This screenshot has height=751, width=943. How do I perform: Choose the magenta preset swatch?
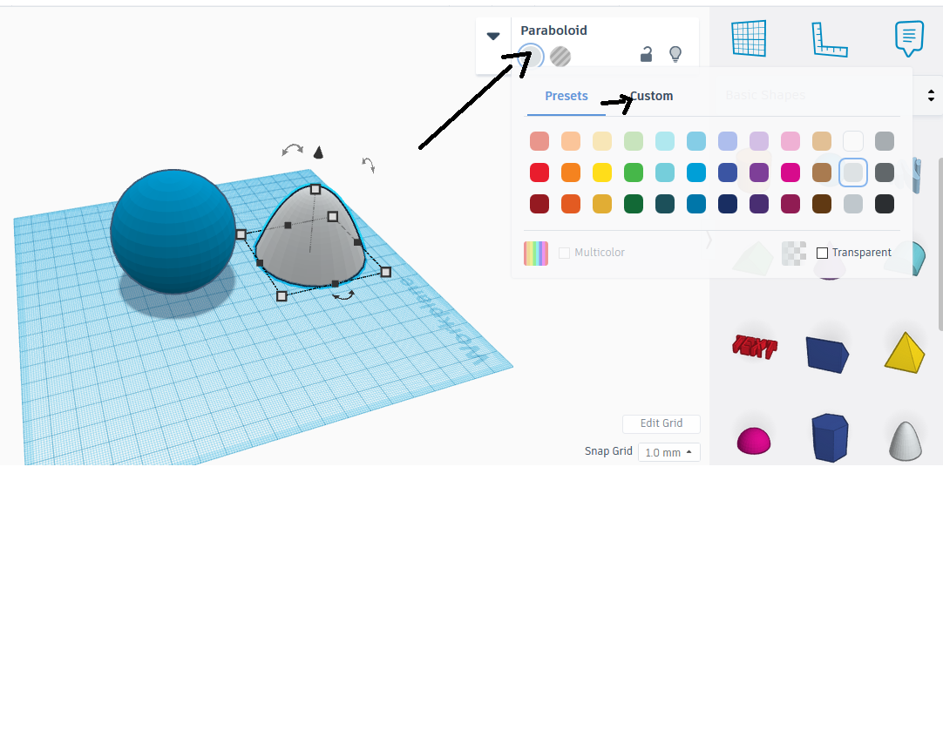pos(790,173)
